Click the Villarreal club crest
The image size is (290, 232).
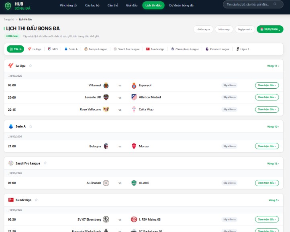pos(106,85)
